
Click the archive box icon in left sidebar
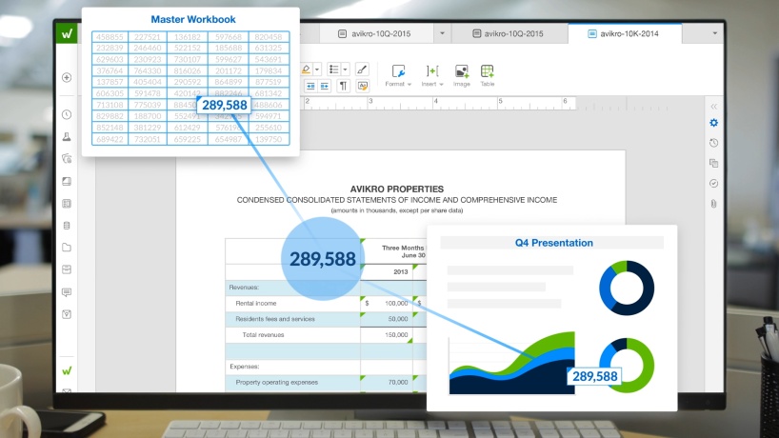coord(67,269)
